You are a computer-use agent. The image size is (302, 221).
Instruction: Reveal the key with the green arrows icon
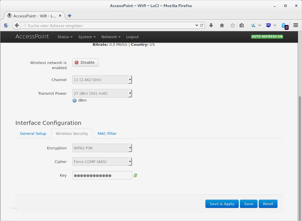click(x=135, y=175)
